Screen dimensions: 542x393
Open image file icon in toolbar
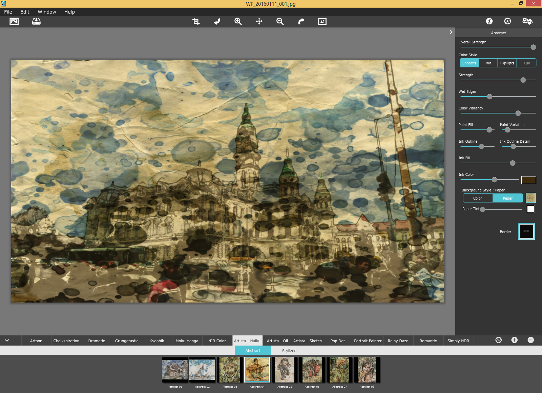click(14, 21)
